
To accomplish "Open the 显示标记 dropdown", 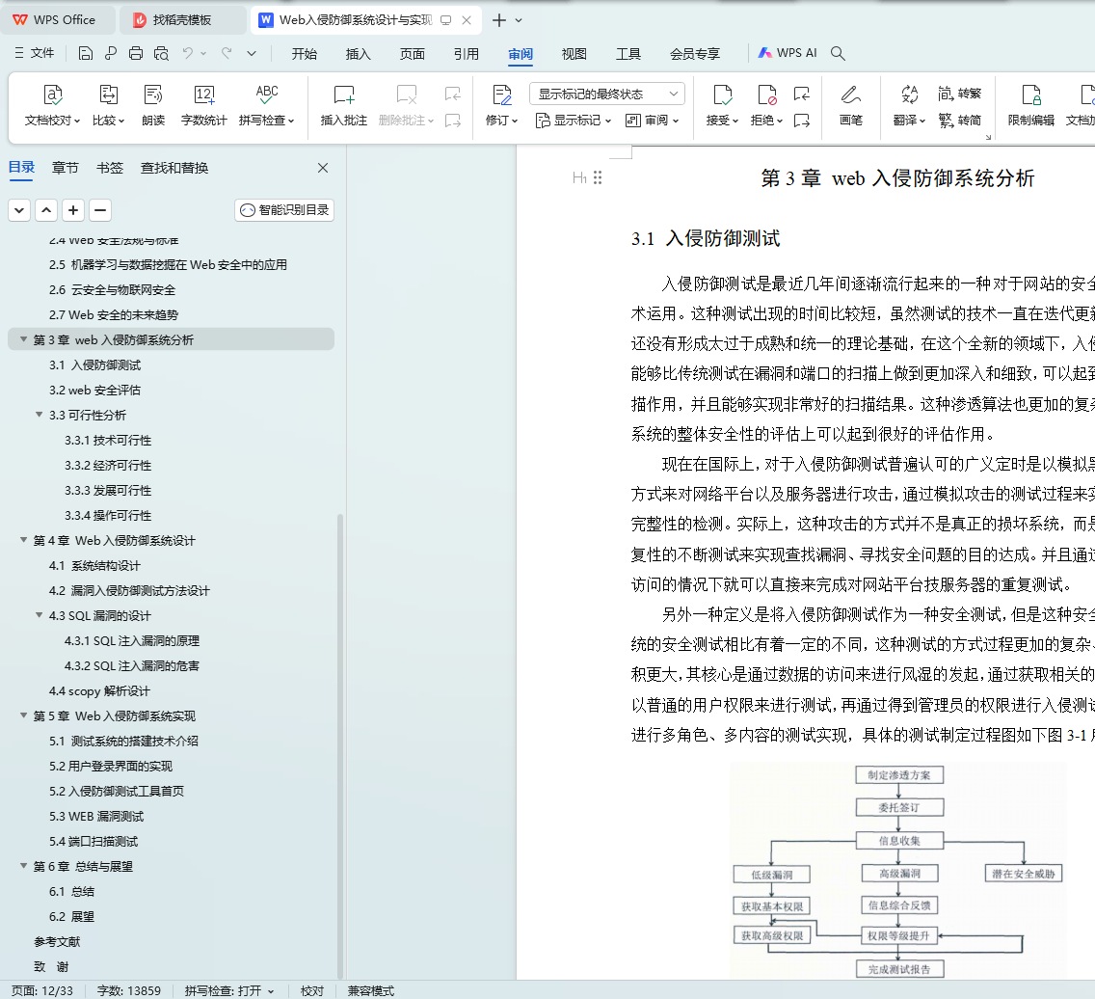I will pos(574,121).
